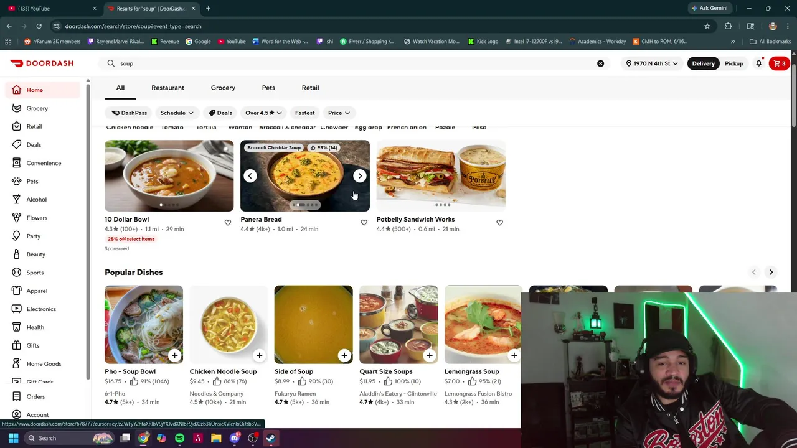Expand the Over 4.5 rating dropdown

263,113
